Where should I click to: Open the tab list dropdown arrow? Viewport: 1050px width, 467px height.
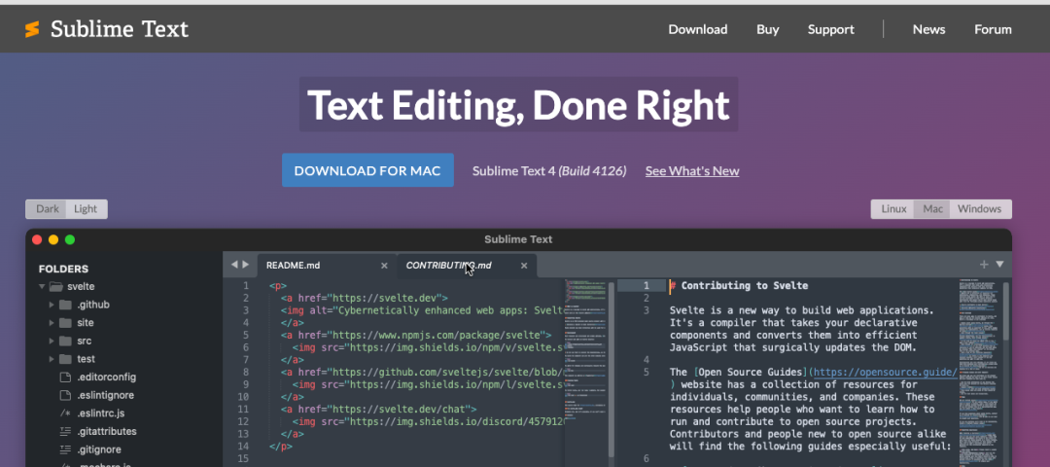pyautogui.click(x=999, y=265)
